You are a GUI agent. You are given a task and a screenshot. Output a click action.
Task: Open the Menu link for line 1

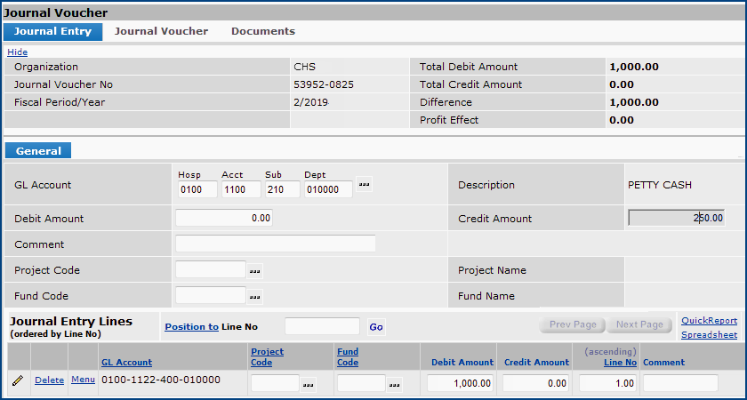(x=83, y=380)
